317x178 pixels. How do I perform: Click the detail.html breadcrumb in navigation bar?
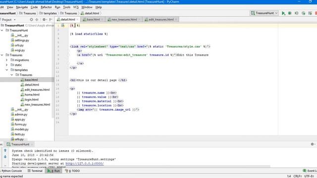(90, 13)
